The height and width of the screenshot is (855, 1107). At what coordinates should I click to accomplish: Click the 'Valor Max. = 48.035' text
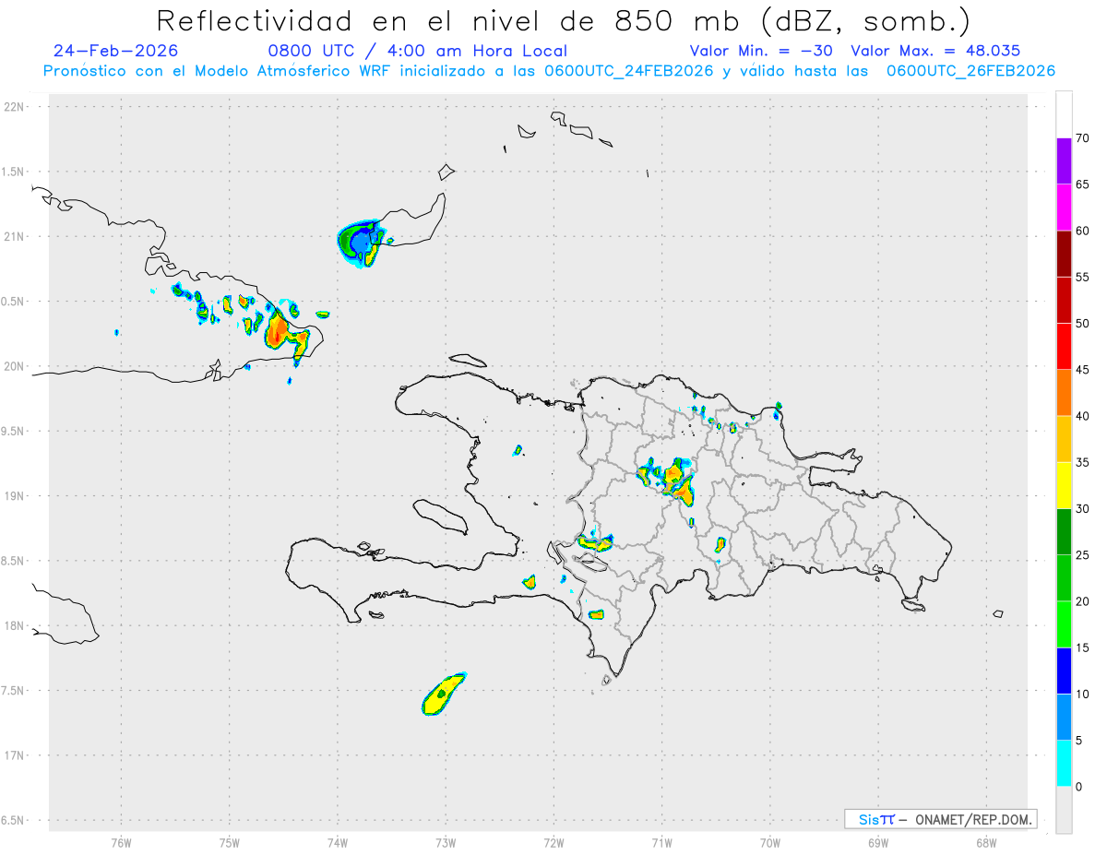pos(935,51)
